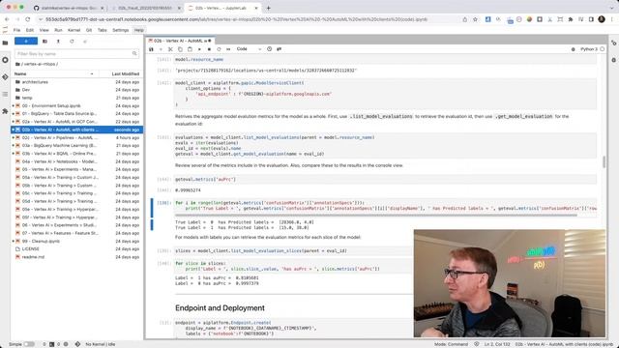Screen dimensions: 619x348
Task: Open the Help menu
Action: 139,30
